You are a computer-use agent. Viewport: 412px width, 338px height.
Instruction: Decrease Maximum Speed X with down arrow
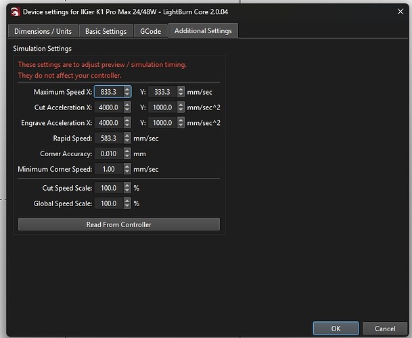pos(127,95)
